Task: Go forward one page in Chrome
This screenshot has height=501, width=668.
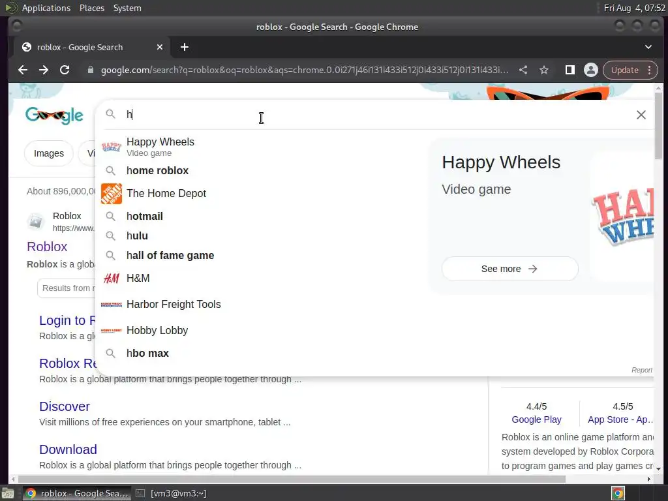Action: click(44, 70)
